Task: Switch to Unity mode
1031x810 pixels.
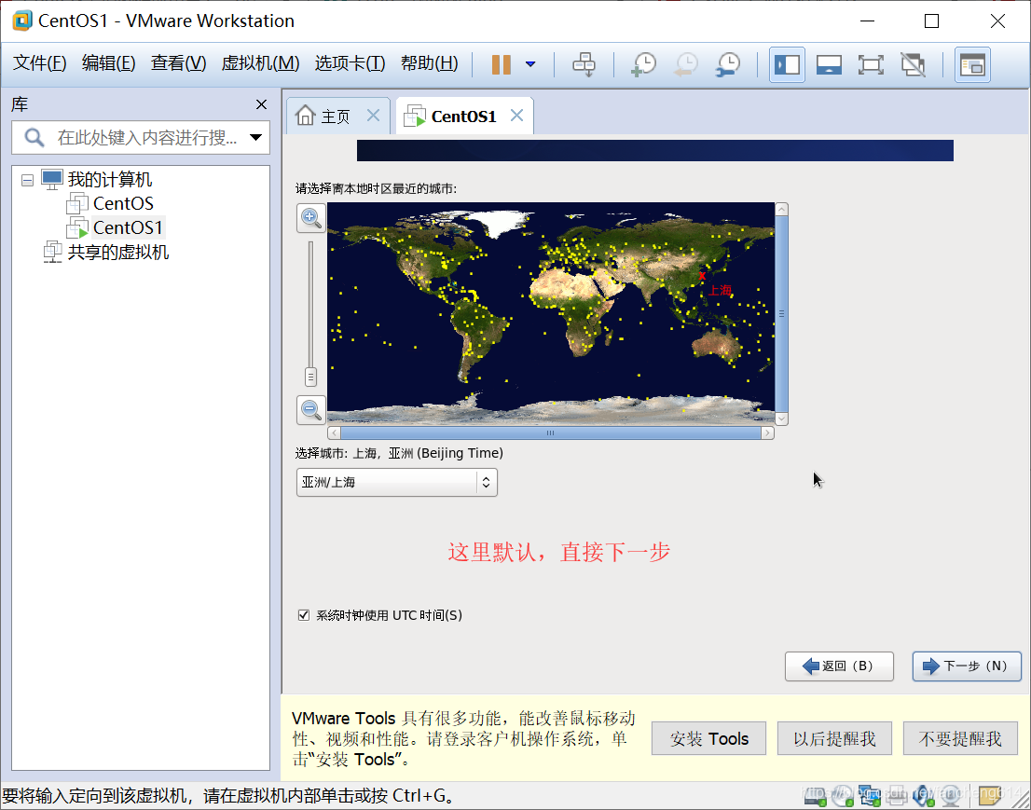Action: click(x=913, y=64)
